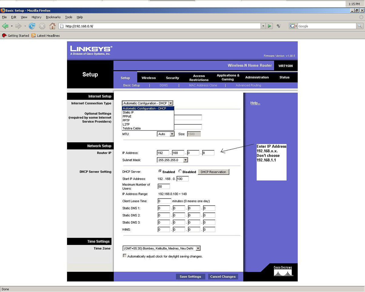The height and width of the screenshot is (292, 365).
Task: Reload the page with the refresh icon
Action: (x=32, y=26)
